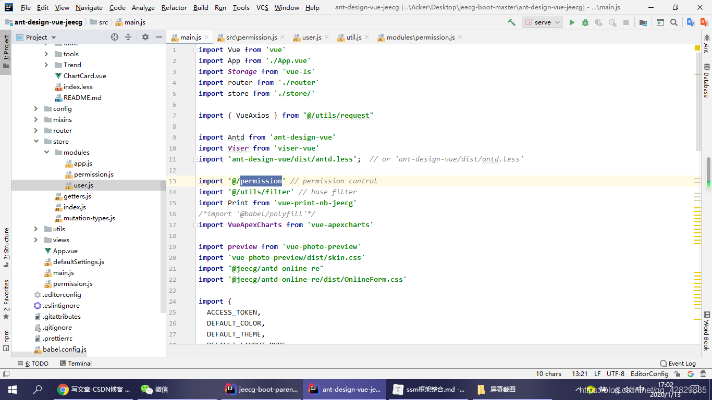
Task: Click the red Google Translate icon
Action: tap(704, 22)
